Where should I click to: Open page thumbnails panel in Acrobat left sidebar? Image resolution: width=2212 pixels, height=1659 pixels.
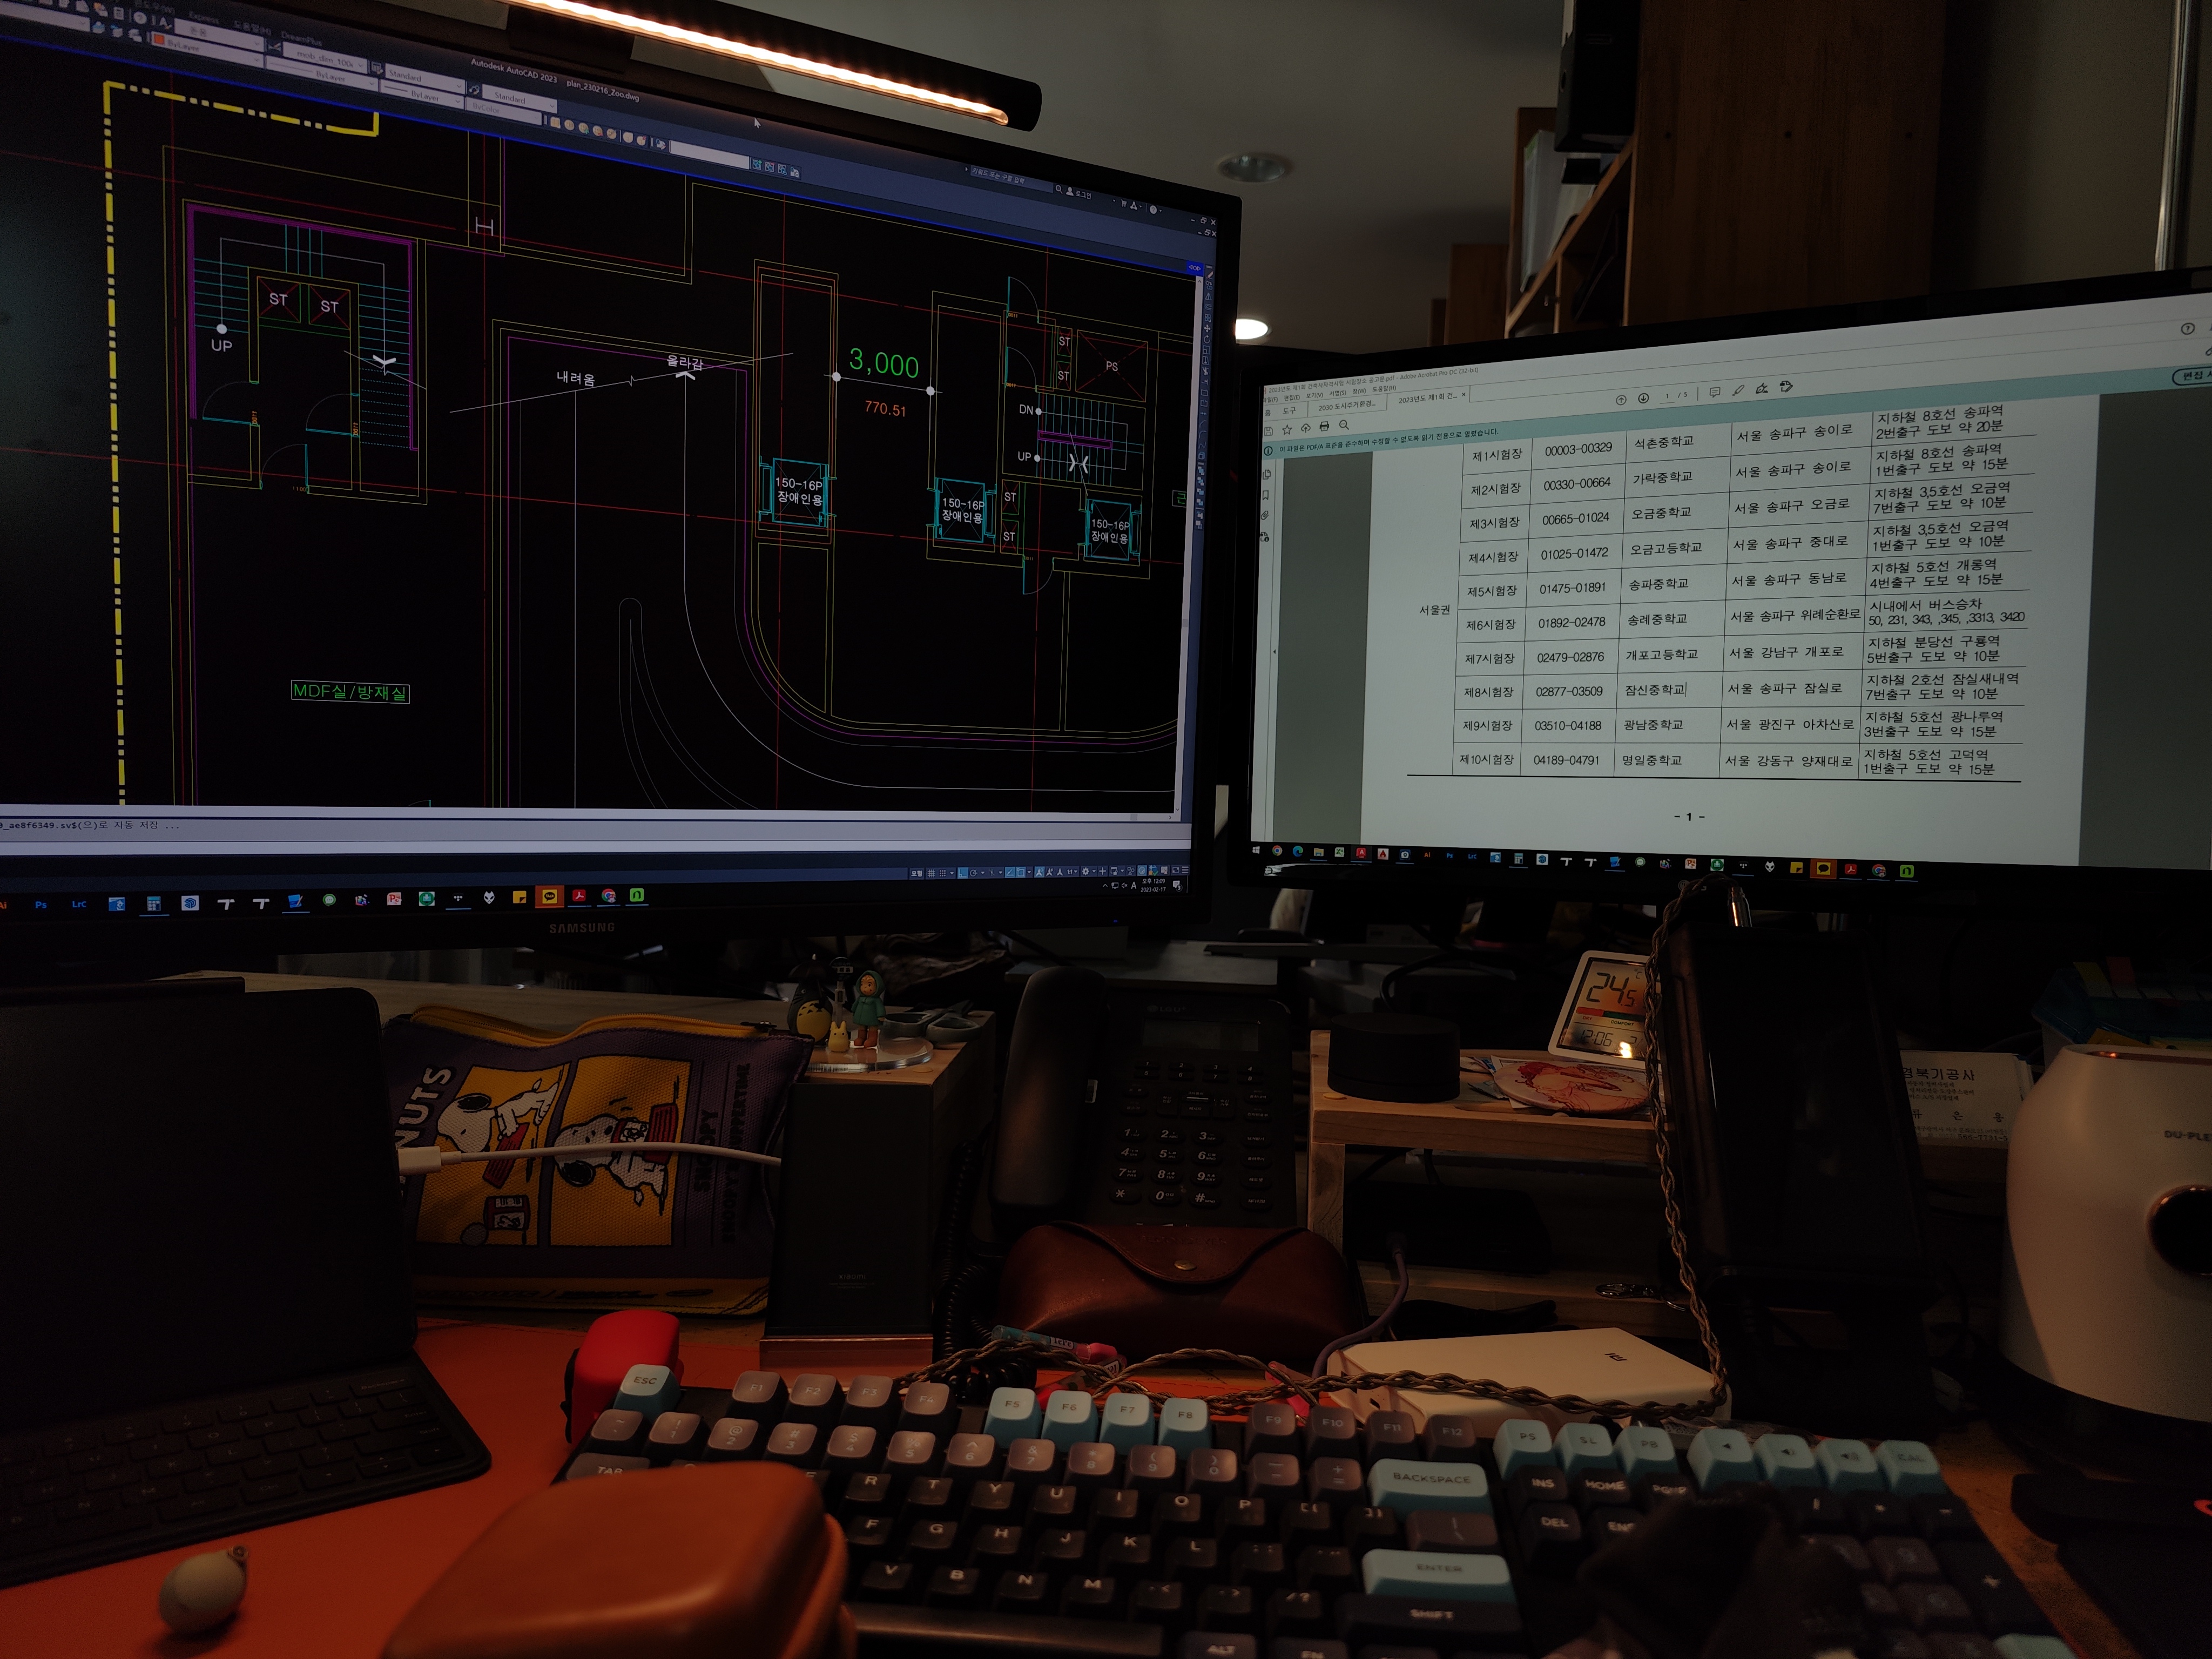1267,475
